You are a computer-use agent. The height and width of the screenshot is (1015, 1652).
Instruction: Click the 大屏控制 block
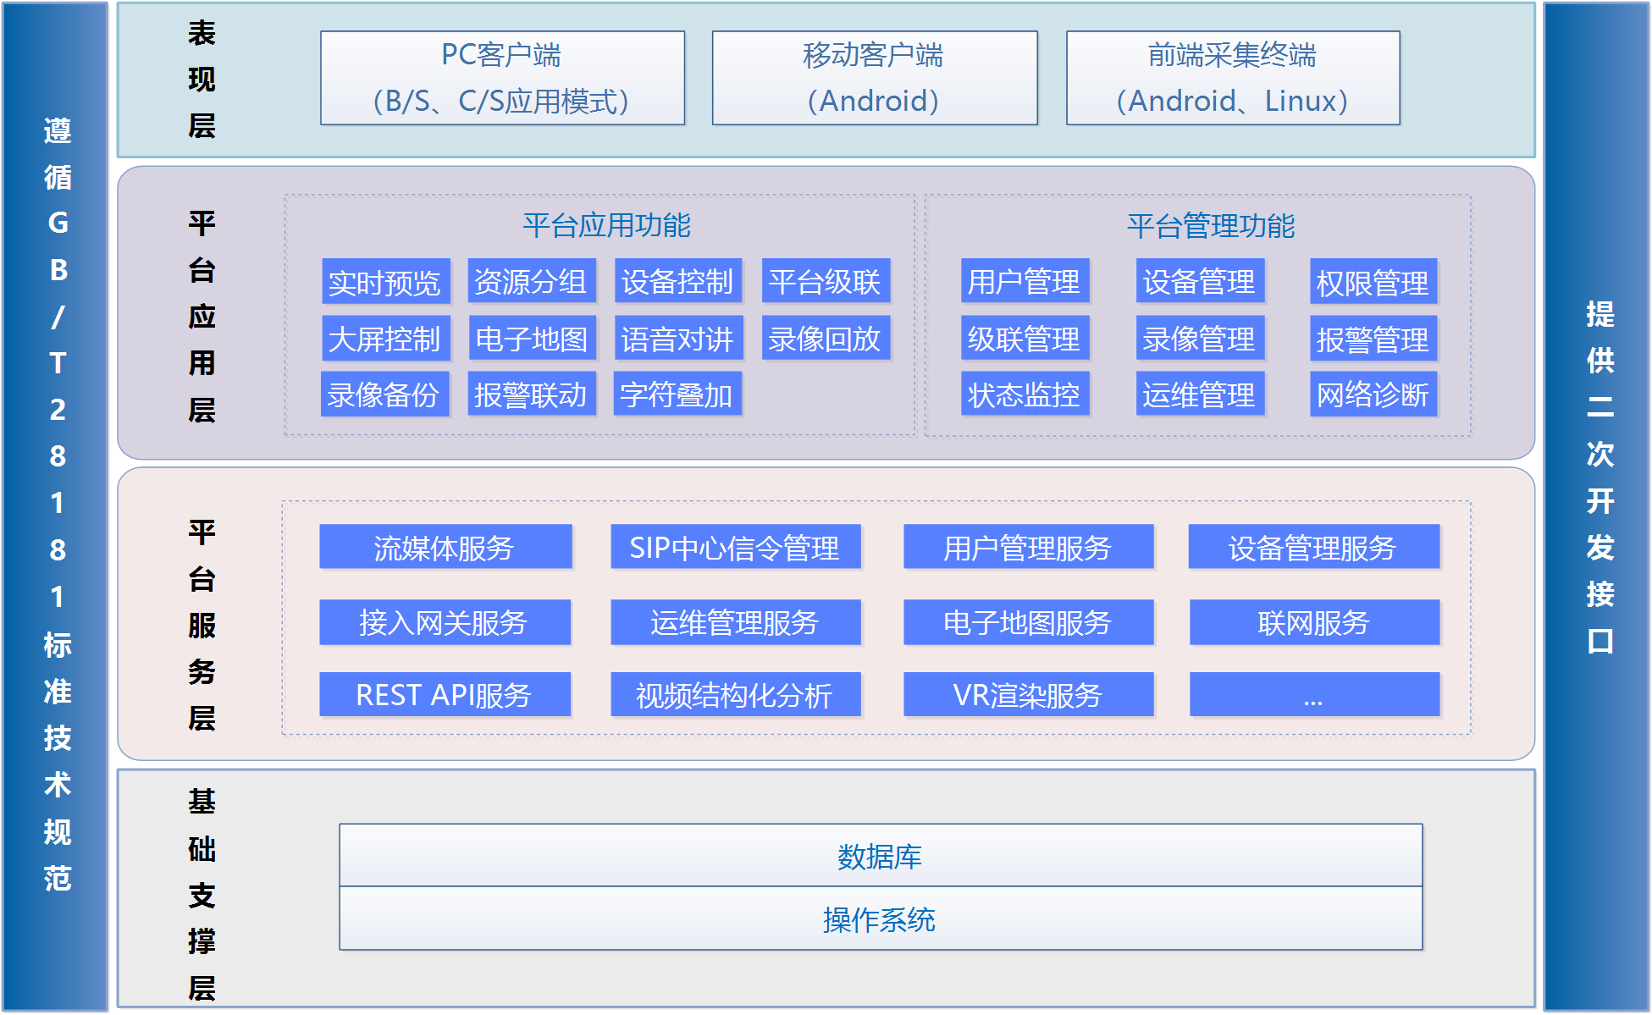(x=385, y=339)
